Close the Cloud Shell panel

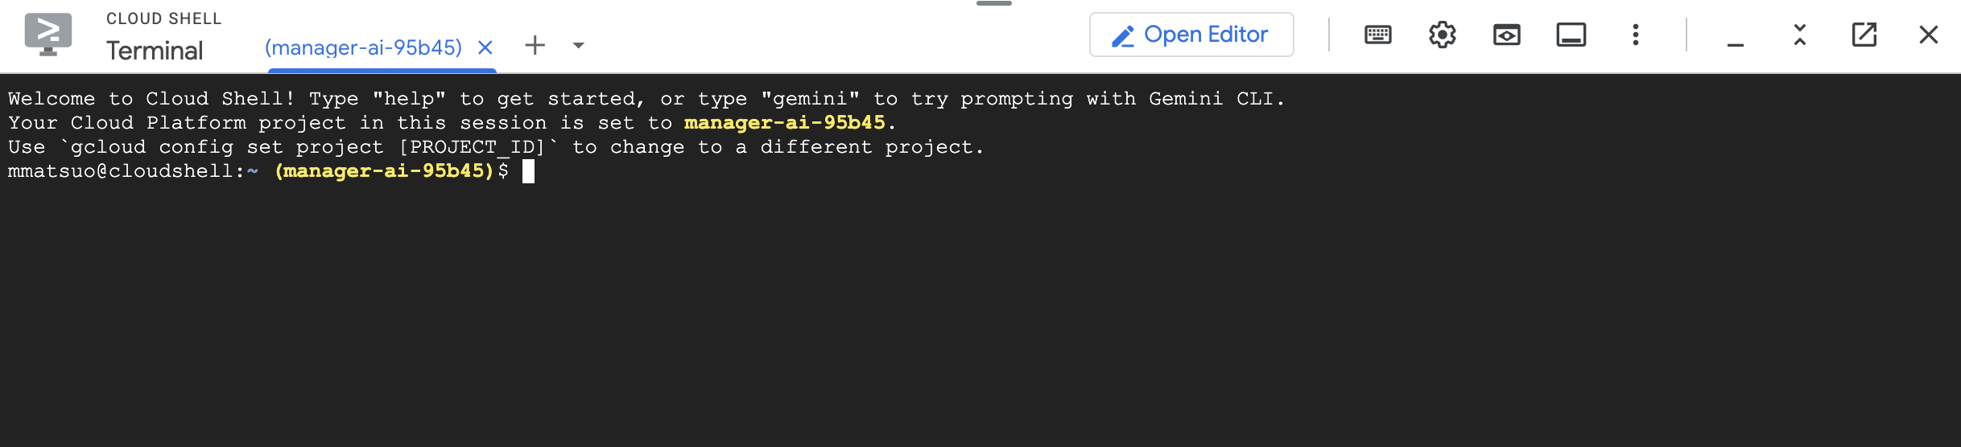point(1928,35)
